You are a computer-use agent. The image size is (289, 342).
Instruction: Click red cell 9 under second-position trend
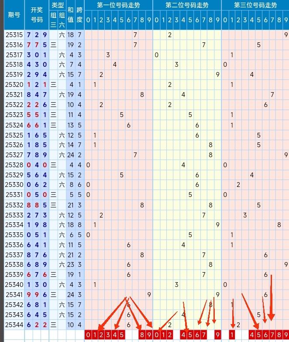point(217,335)
